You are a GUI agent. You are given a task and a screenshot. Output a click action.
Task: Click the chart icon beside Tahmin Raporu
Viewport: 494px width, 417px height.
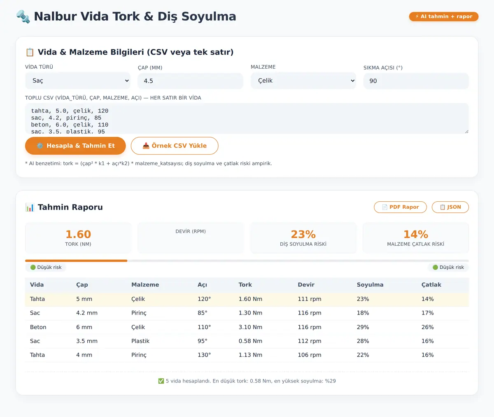coord(30,207)
